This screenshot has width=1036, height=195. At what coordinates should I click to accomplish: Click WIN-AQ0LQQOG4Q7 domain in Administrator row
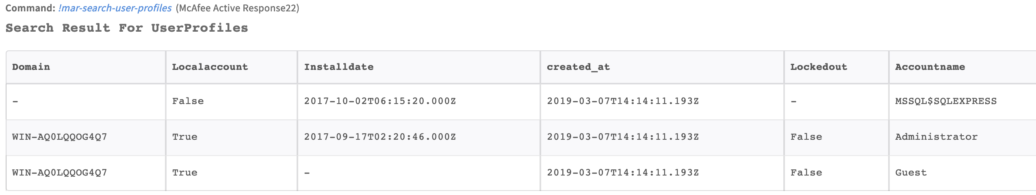tap(59, 137)
